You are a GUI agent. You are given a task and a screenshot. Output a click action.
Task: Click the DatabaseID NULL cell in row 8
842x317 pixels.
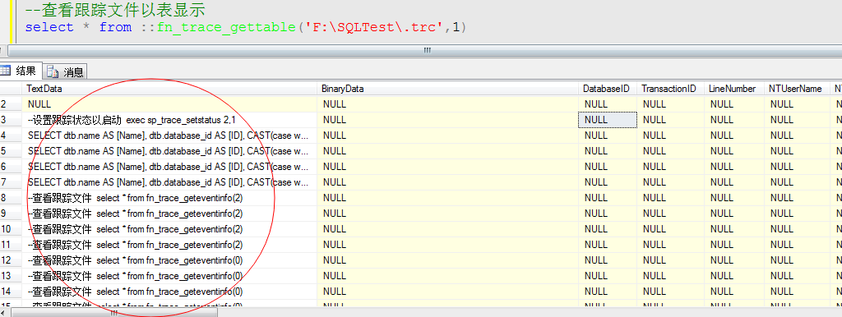608,198
